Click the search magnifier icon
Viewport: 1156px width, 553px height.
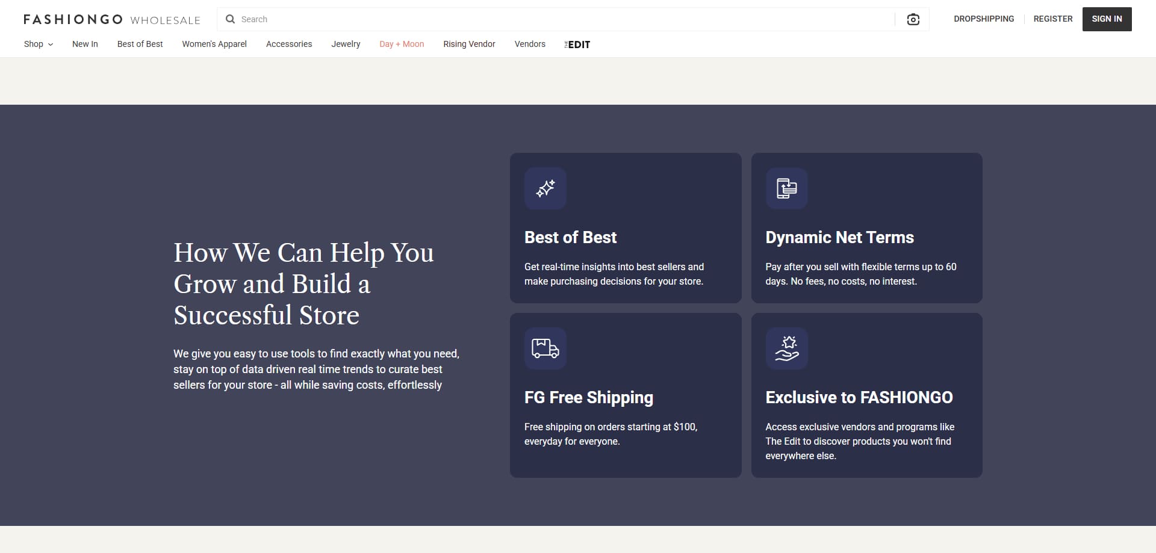pyautogui.click(x=230, y=19)
